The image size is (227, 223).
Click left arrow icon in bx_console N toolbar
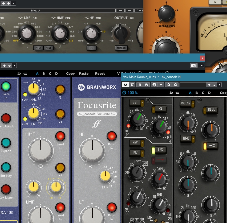point(161,85)
